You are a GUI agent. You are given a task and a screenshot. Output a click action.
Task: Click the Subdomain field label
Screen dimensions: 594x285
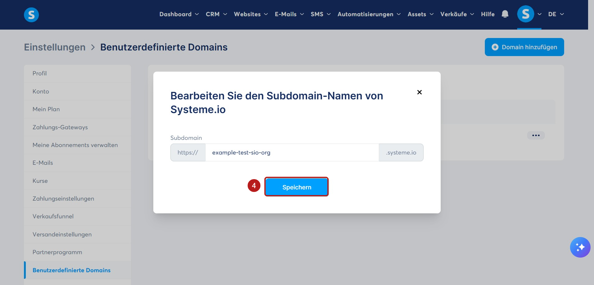(186, 138)
